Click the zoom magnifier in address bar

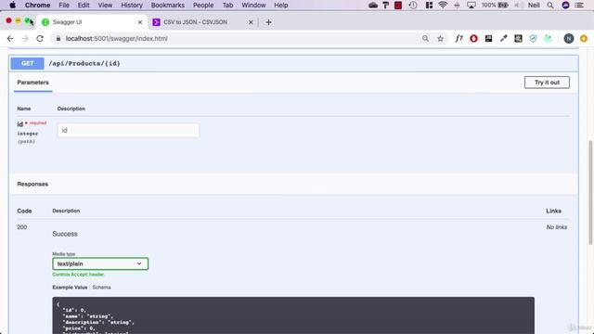coord(425,39)
